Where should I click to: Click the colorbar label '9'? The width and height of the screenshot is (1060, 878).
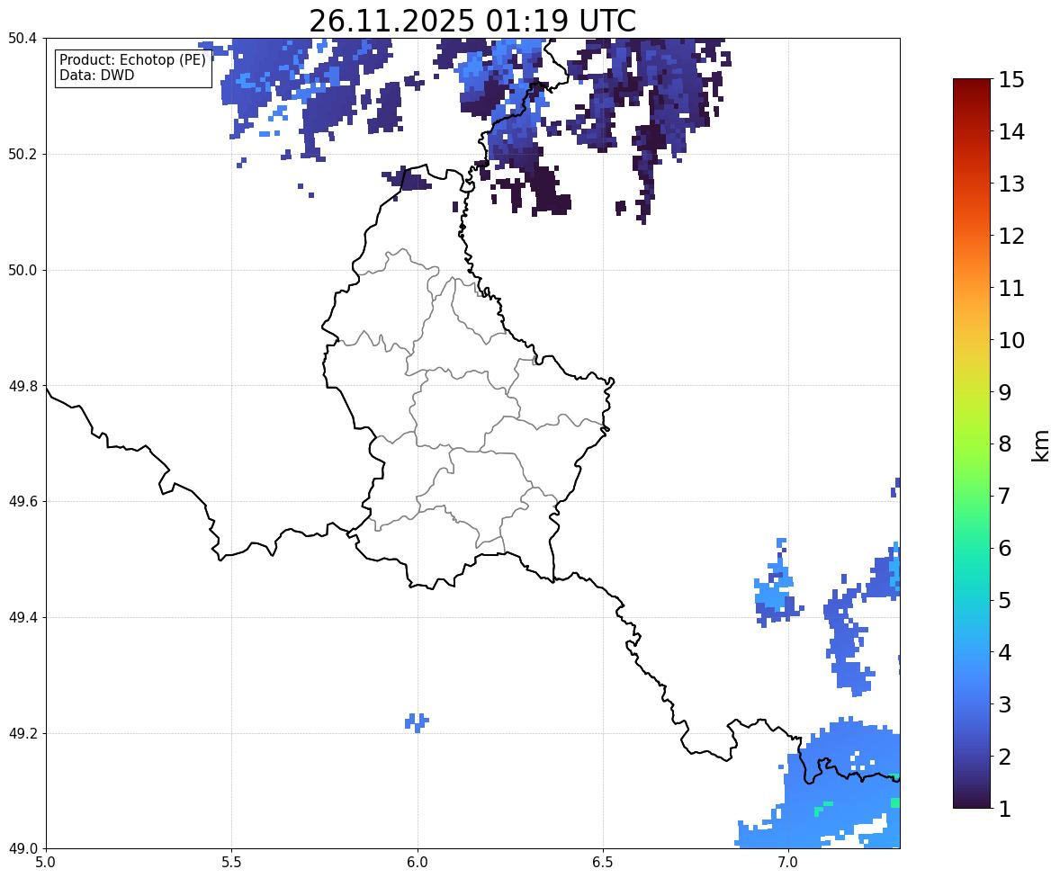(x=1004, y=392)
